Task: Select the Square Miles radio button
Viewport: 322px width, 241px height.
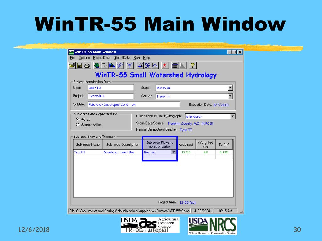Action: click(77, 125)
